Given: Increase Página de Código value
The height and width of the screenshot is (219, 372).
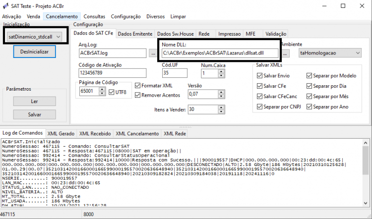Looking at the screenshot, I should [x=102, y=89].
